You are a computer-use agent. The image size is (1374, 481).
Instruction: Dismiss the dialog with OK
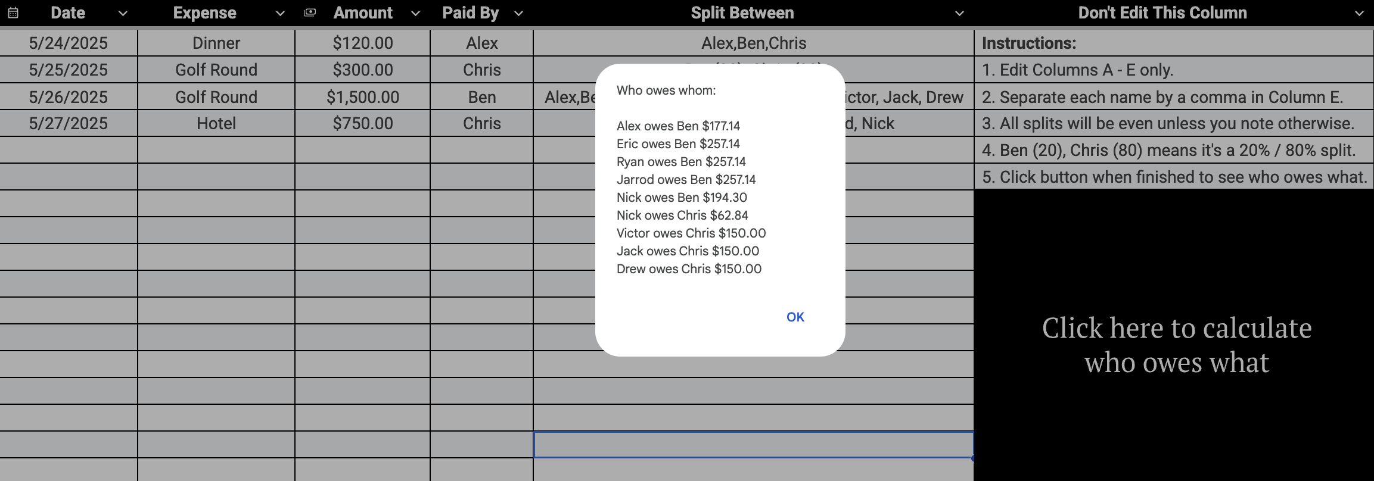coord(795,317)
